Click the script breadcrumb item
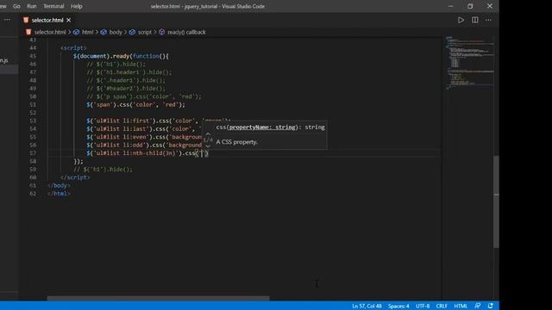Screen dimensions: 552x310 point(141,32)
